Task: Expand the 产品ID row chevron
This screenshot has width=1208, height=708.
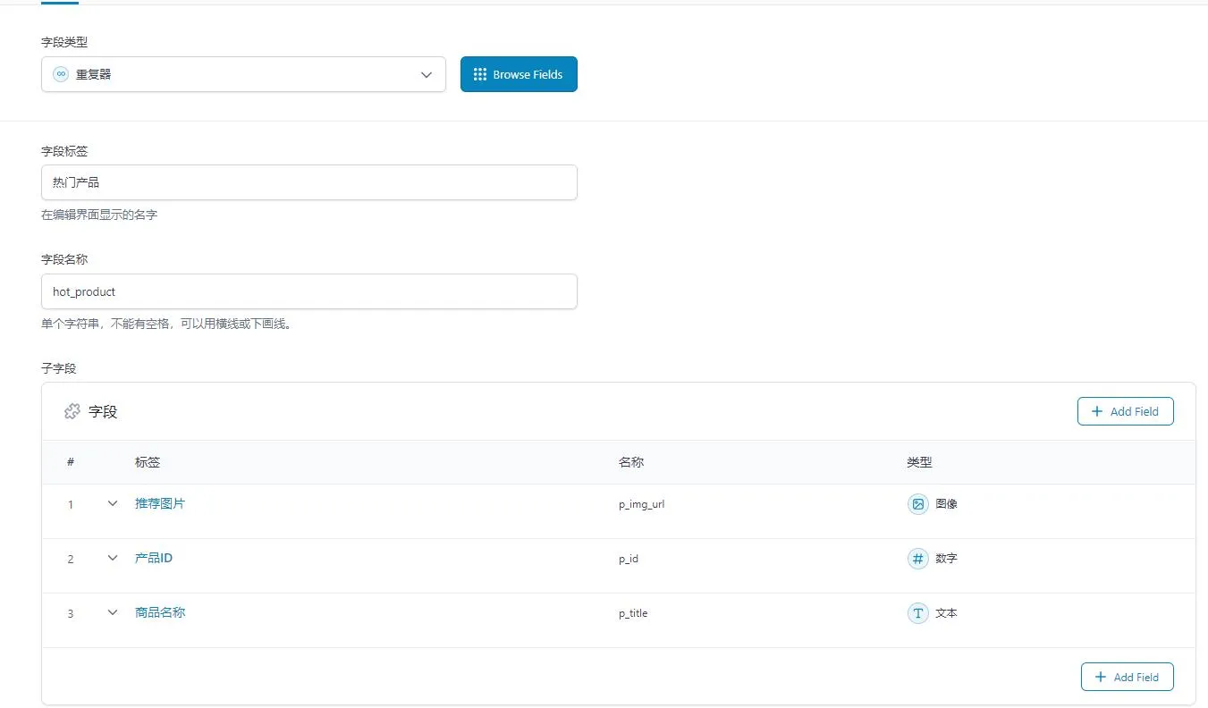Action: 113,559
